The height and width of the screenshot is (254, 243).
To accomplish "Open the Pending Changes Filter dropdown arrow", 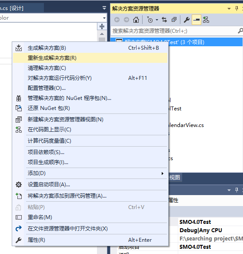I will (157, 20).
